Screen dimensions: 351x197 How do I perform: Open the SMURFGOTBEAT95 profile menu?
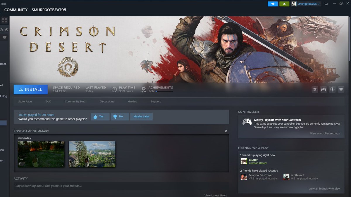point(49,10)
